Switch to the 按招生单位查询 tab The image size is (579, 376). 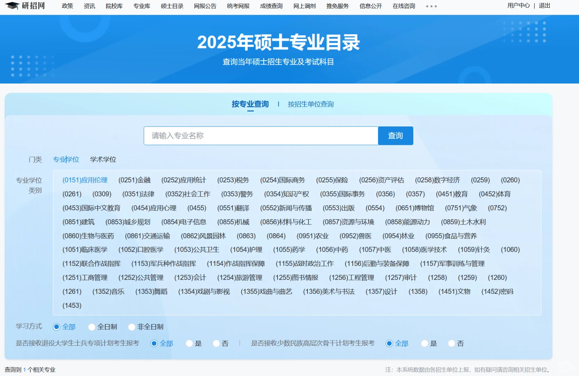point(311,104)
